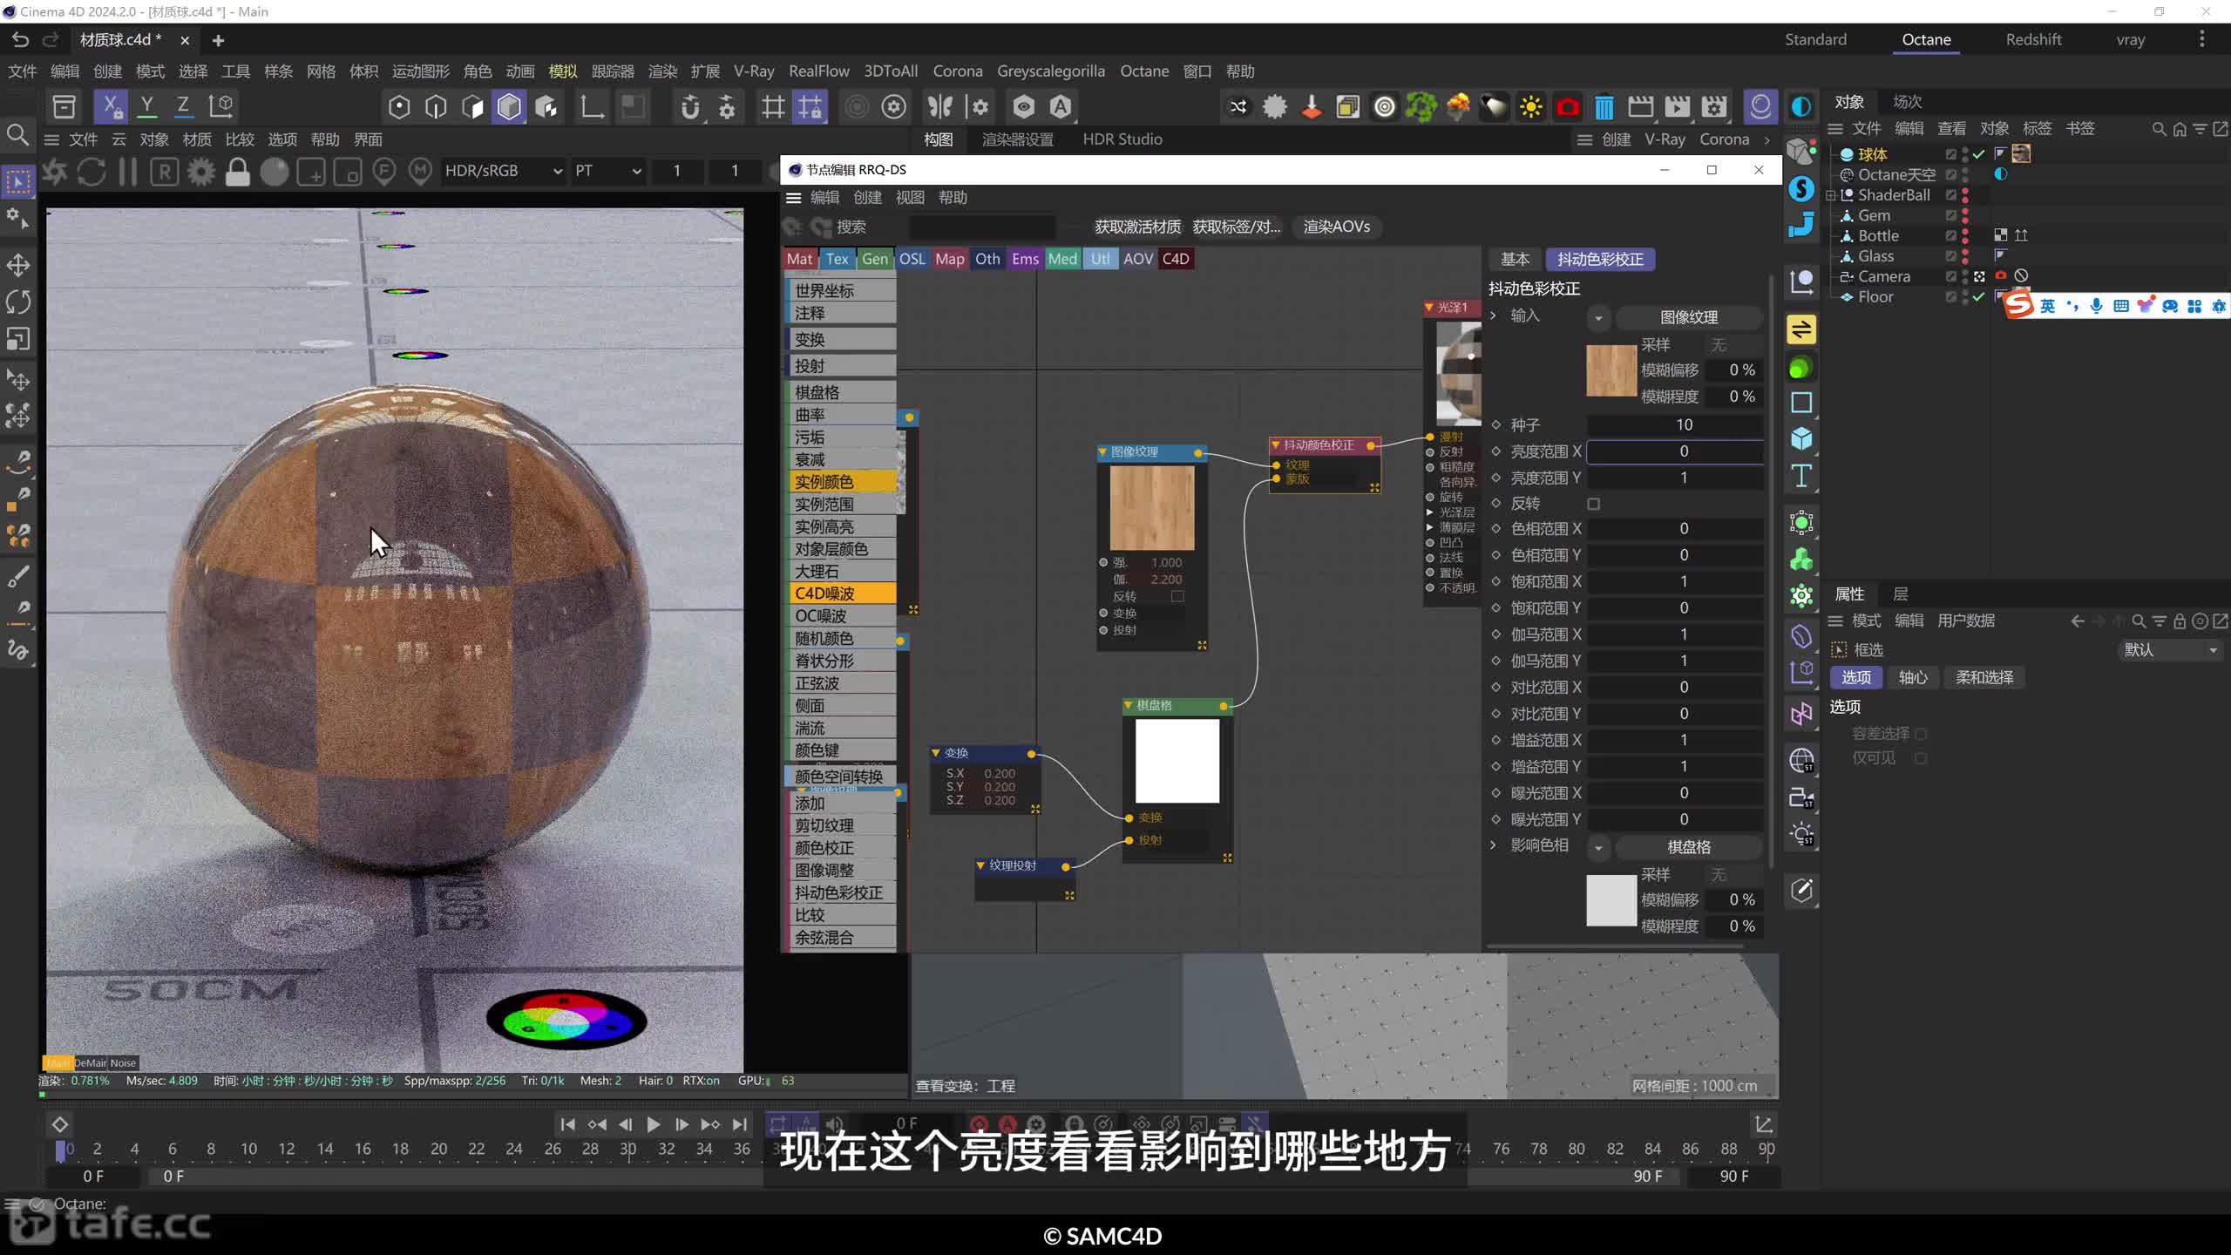Switch to the Redshift layout tab
2231x1255 pixels.
click(x=2033, y=39)
